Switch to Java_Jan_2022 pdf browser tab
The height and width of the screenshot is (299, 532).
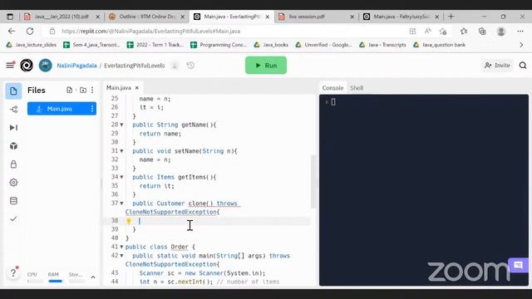point(61,17)
